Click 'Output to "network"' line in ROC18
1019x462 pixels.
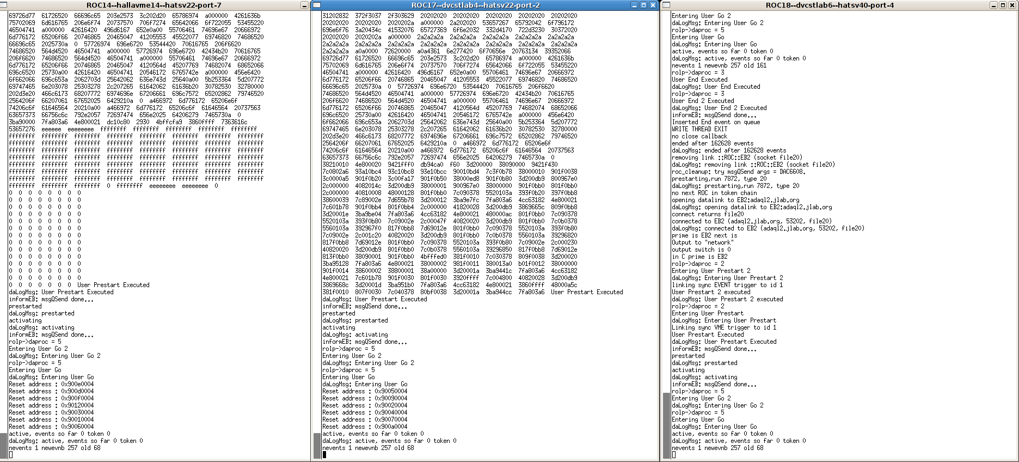[703, 242]
